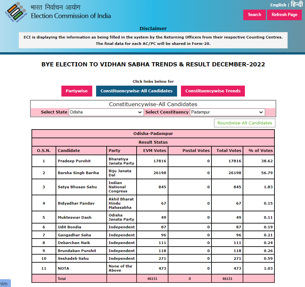Select candidate name Mukteswar Dash
This screenshot has height=287, width=305.
(x=75, y=217)
